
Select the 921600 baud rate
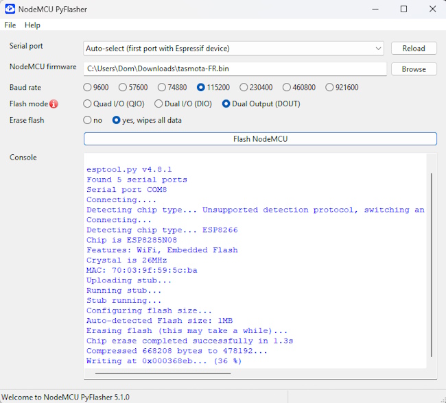[342, 87]
